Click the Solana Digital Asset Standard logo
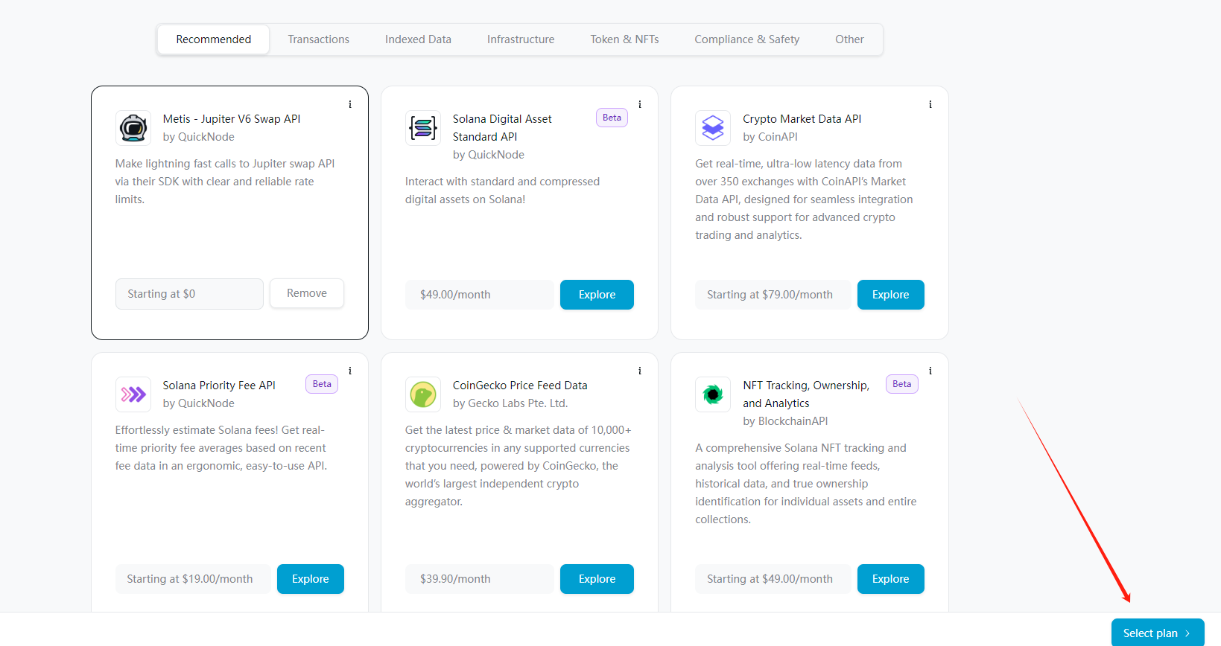 click(423, 128)
